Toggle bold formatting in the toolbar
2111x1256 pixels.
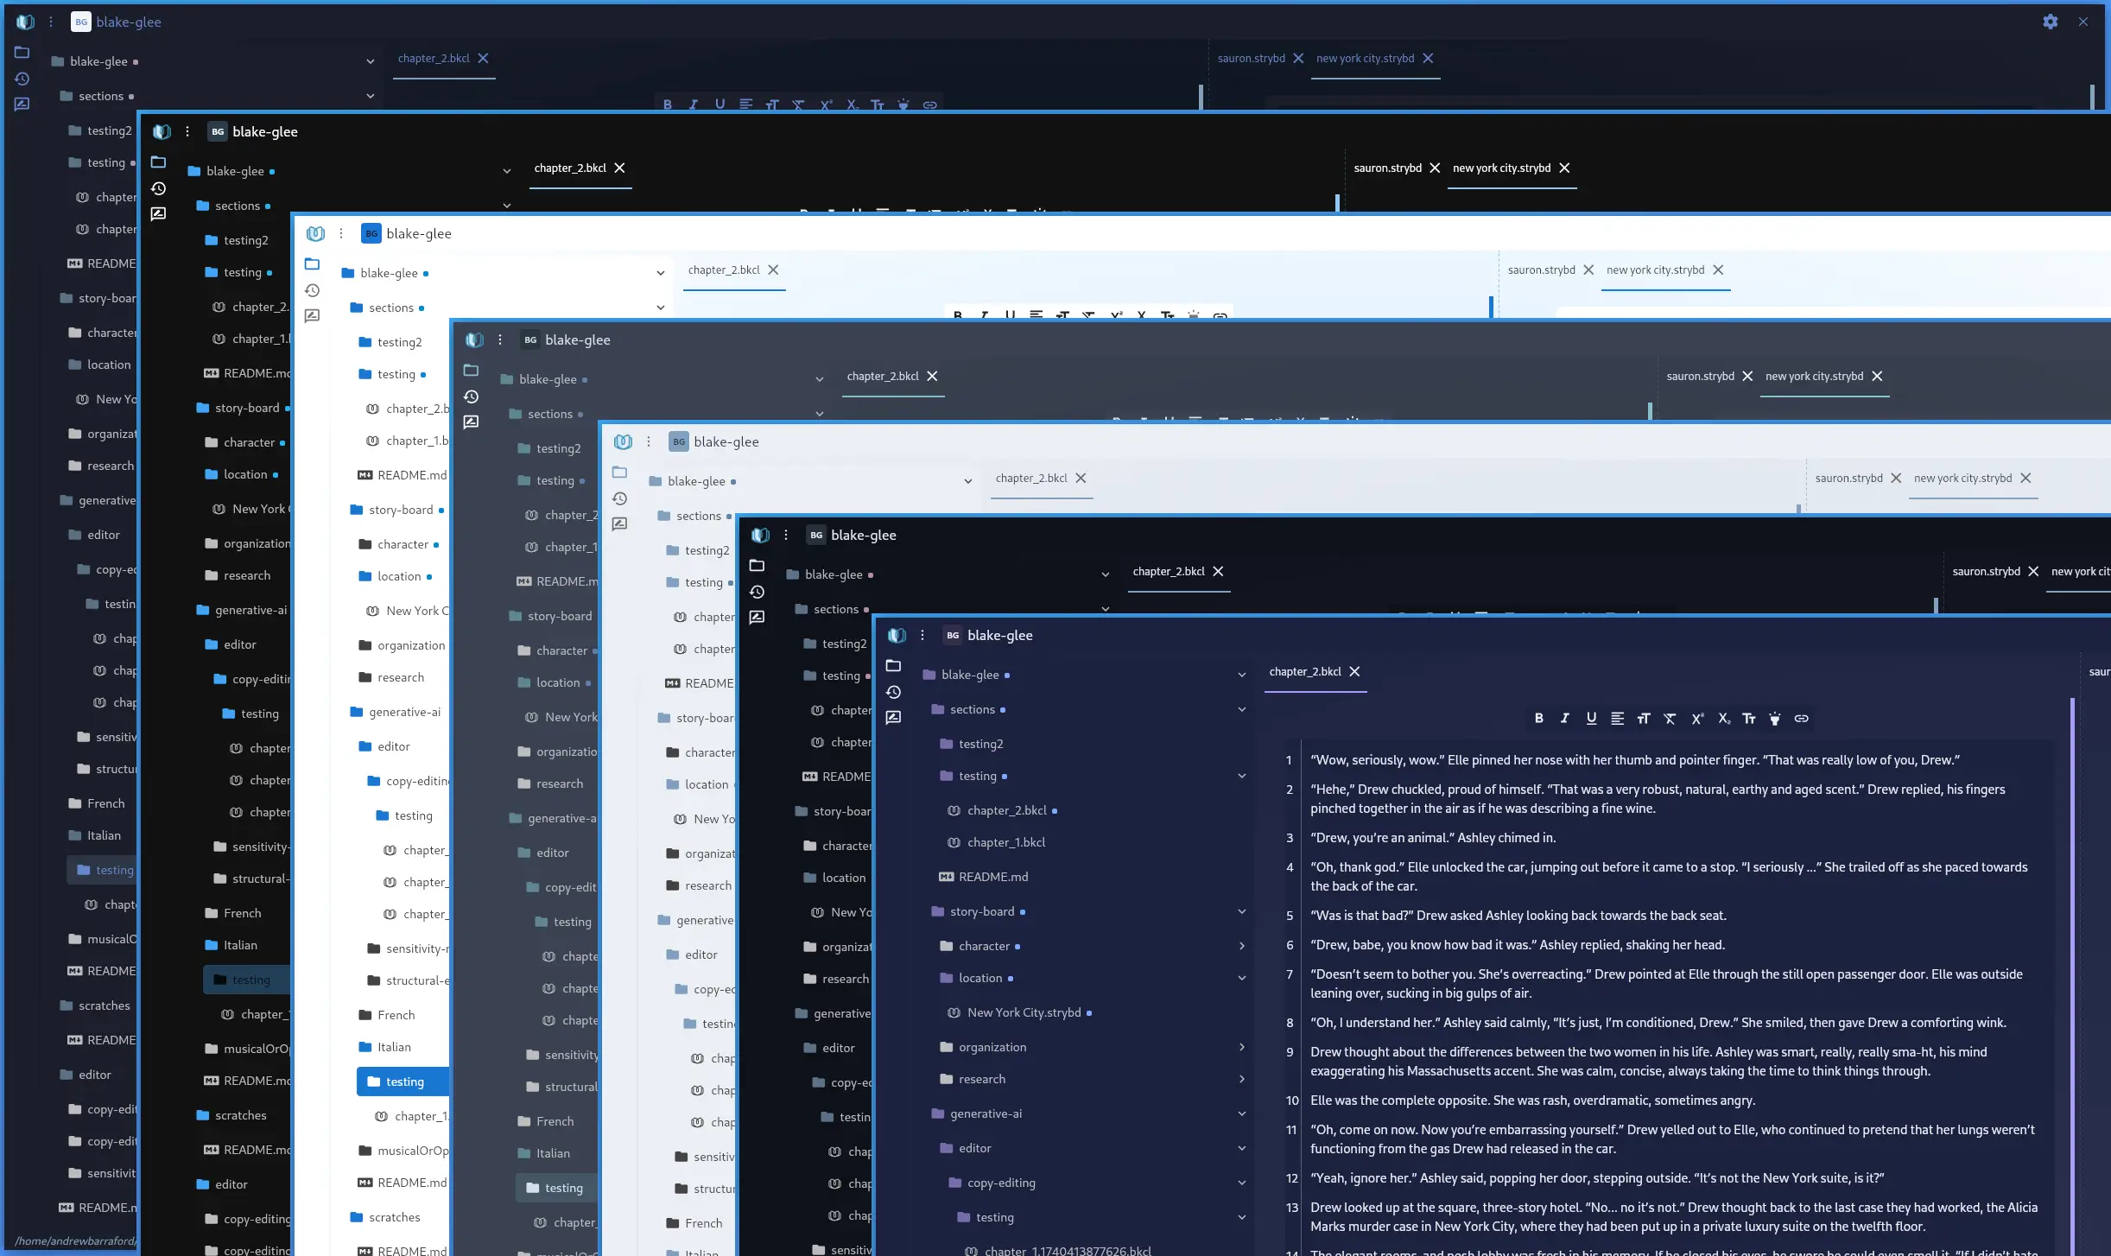click(x=1539, y=719)
